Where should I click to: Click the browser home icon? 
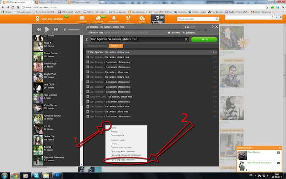point(18,7)
